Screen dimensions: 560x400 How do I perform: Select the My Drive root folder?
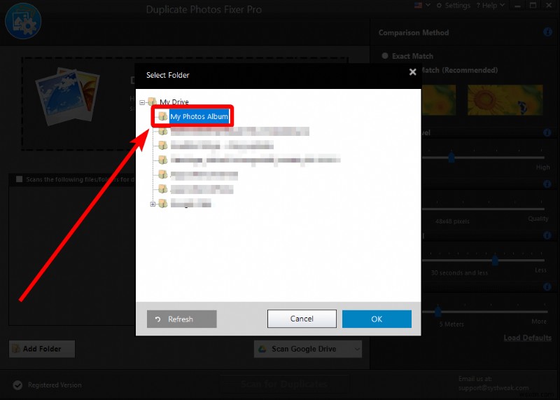[174, 102]
